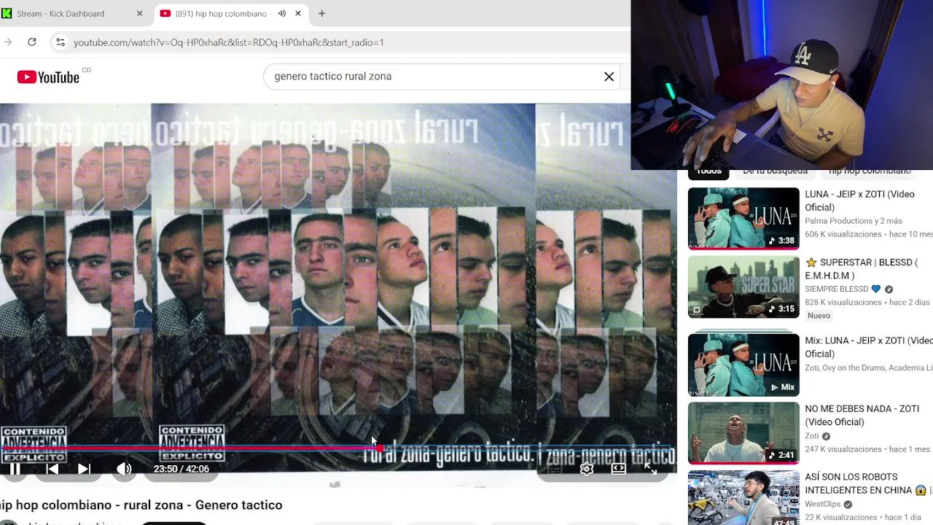Open a new browser tab

pos(321,13)
